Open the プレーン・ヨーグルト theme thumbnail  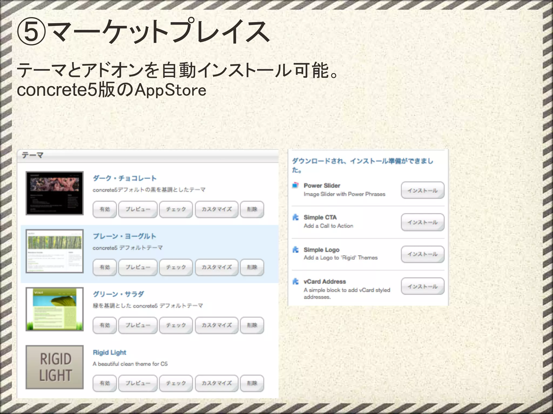[x=55, y=251]
